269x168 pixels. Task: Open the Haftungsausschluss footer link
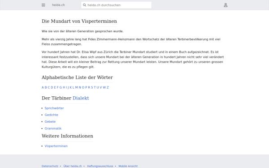click(x=100, y=166)
